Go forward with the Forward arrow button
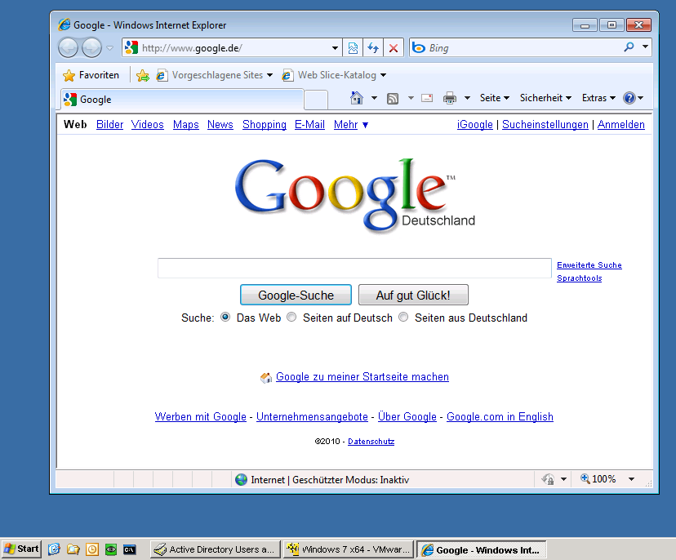 [x=91, y=48]
